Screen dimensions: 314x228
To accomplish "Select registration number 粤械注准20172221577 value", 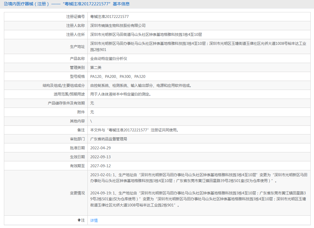I will pyautogui.click(x=109, y=17).
